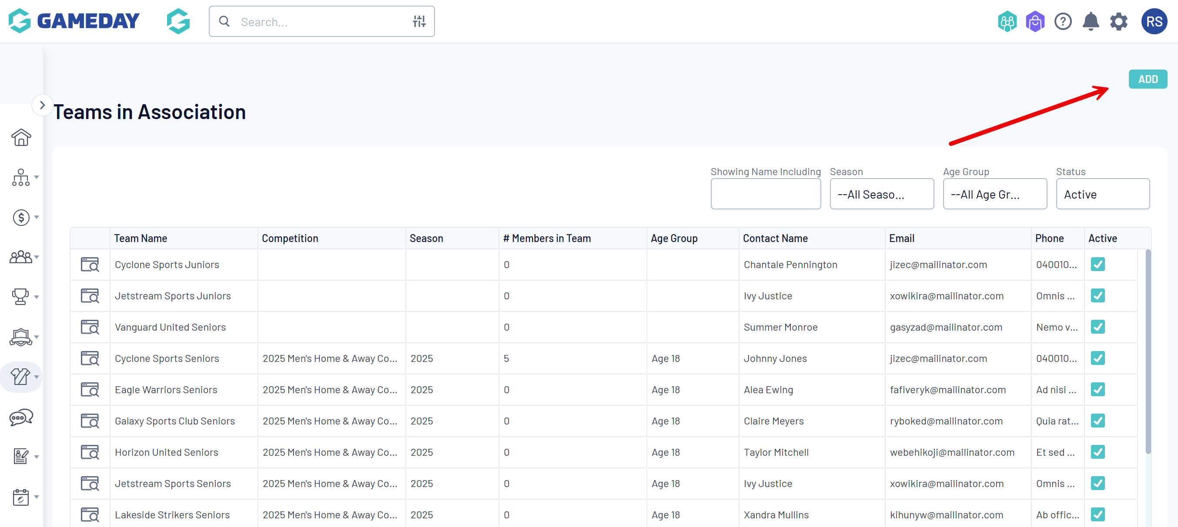Click the chat communications sidebar icon

(x=21, y=417)
